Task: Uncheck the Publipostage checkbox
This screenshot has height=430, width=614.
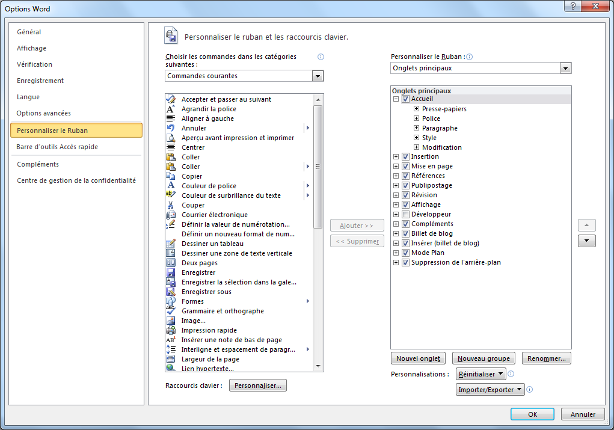Action: 405,185
